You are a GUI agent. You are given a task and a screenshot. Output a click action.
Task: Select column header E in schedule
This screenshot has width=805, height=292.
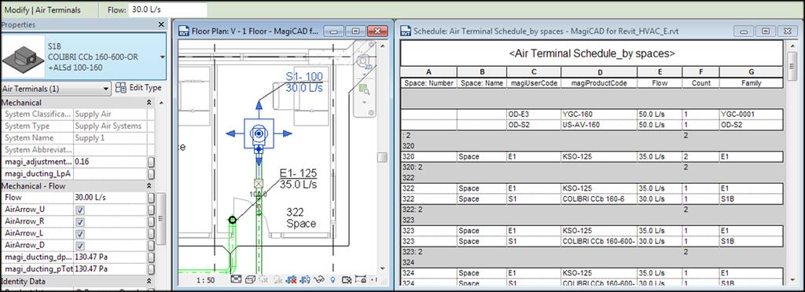tap(660, 72)
